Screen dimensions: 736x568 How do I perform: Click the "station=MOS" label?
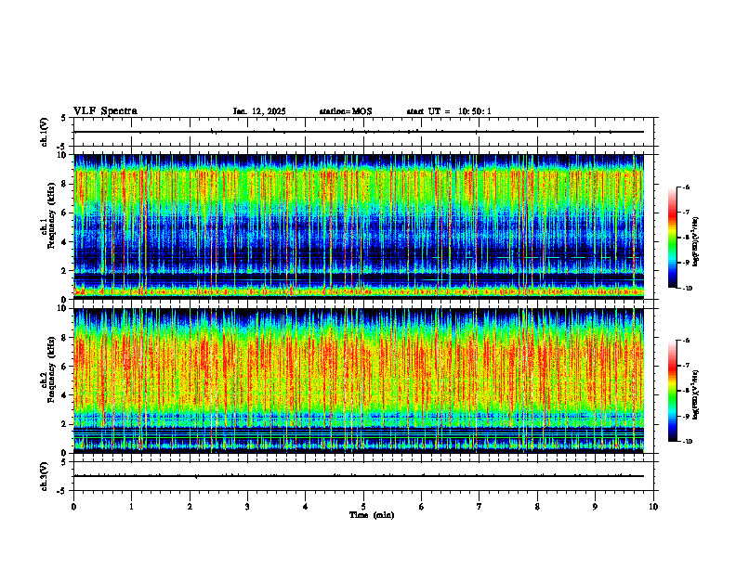click(x=346, y=111)
